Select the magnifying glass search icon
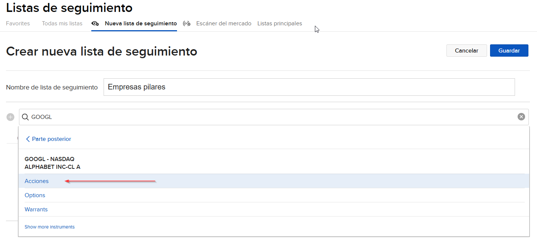537x246 pixels. (25, 117)
